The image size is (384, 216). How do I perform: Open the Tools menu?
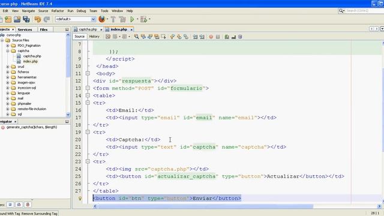click(x=104, y=11)
